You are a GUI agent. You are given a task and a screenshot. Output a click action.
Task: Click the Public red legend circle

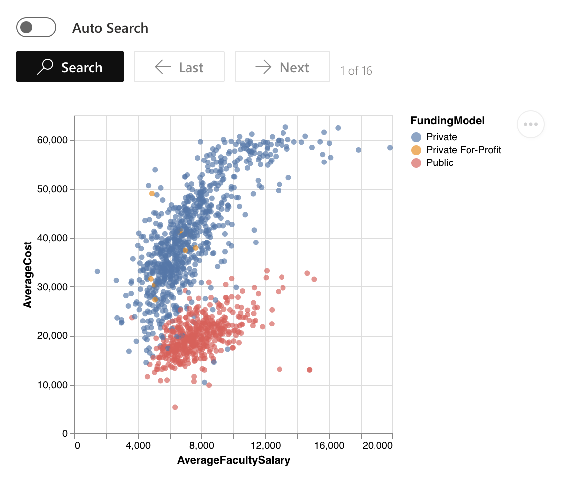416,163
